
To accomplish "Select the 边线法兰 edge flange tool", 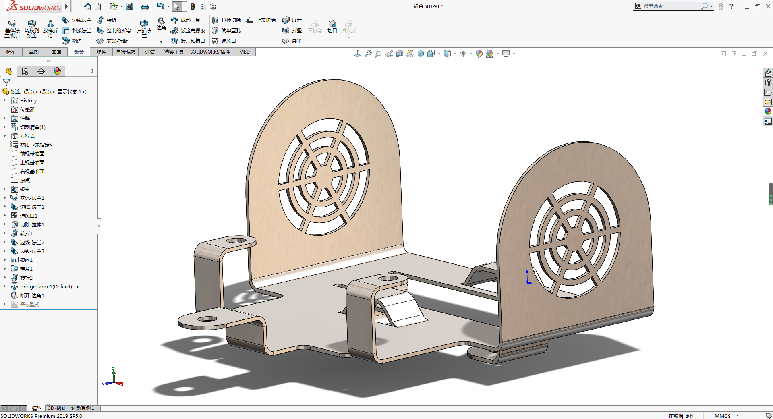I will 77,20.
